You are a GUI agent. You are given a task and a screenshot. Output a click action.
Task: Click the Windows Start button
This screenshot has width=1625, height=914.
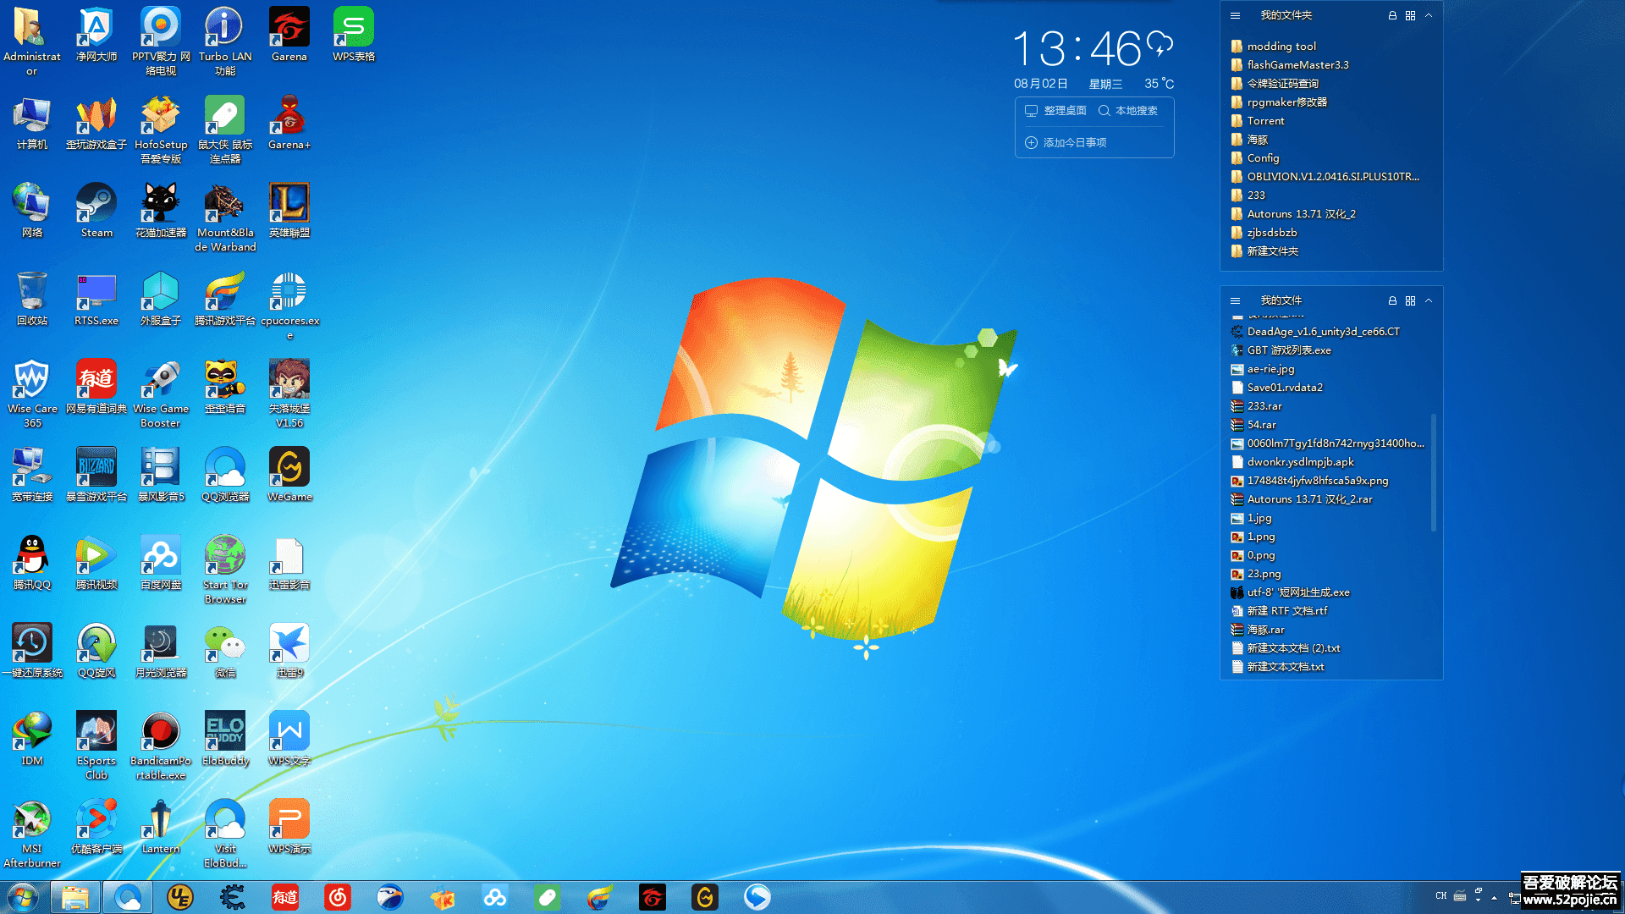coord(23,897)
